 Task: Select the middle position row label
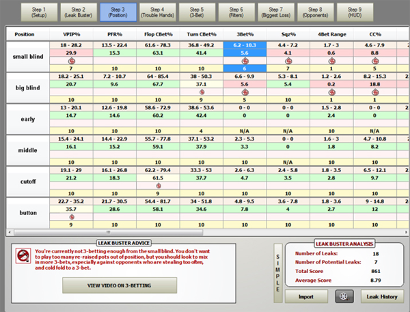[x=28, y=150]
